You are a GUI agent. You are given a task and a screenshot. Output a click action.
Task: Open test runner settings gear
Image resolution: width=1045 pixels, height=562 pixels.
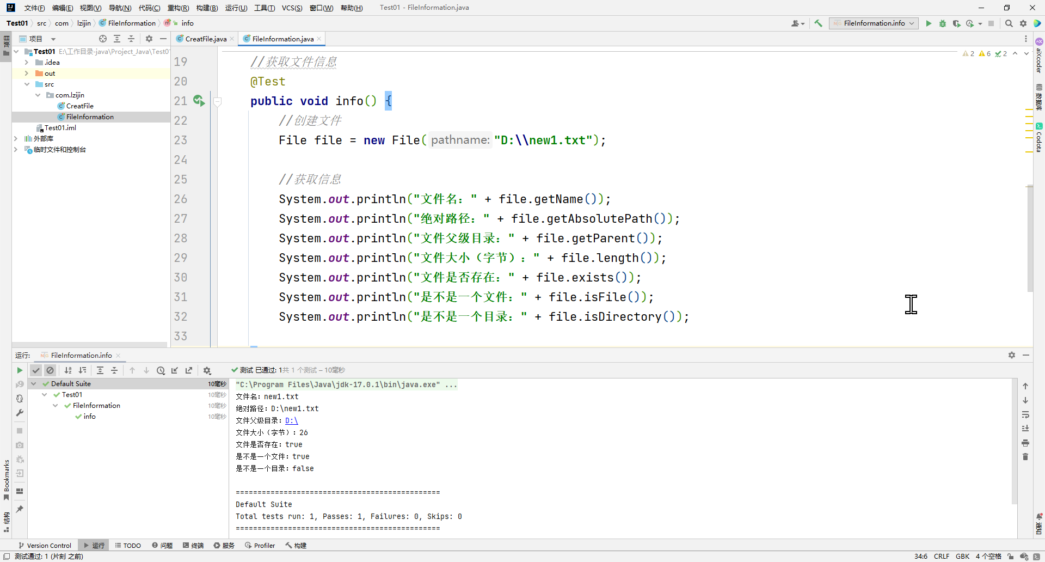[207, 370]
